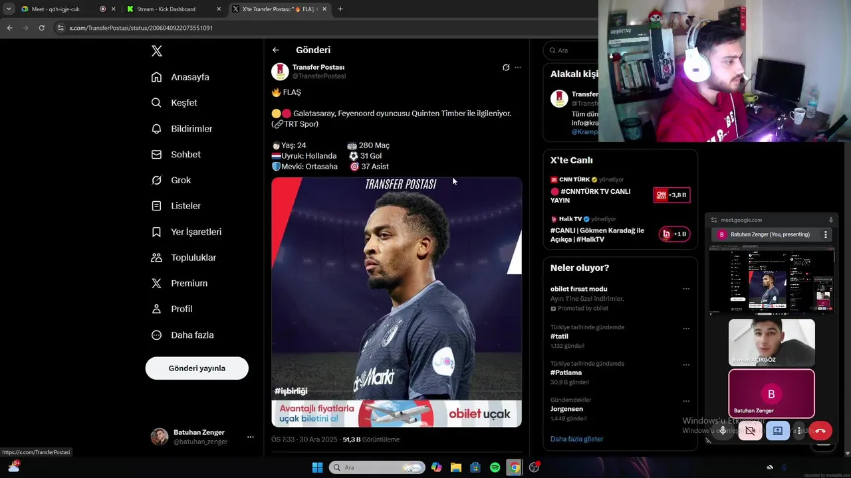
Task: Open more options for Jorgensen trend
Action: [x=686, y=402]
